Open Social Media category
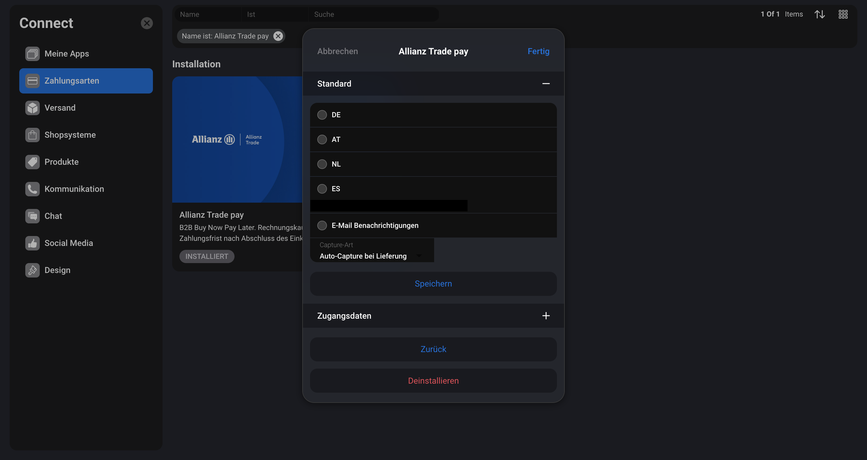The width and height of the screenshot is (867, 460). [x=86, y=243]
